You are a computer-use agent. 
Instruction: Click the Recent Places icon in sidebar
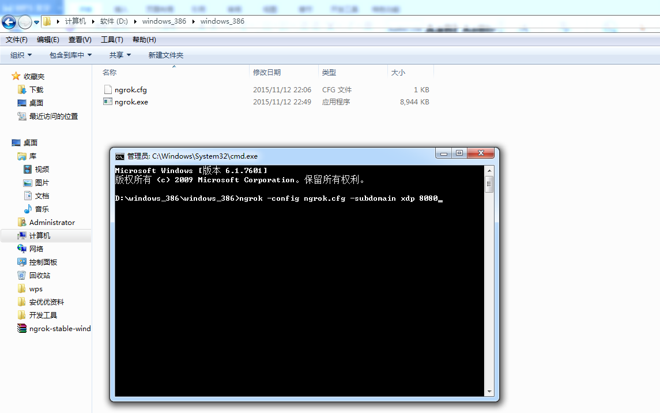click(x=22, y=116)
